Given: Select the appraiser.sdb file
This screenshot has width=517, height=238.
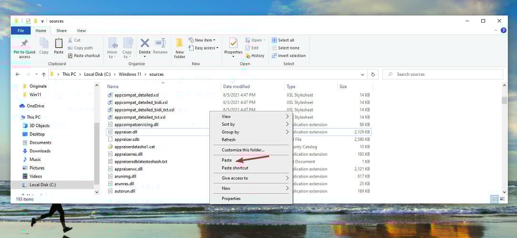Looking at the screenshot, I should pyautogui.click(x=127, y=139).
